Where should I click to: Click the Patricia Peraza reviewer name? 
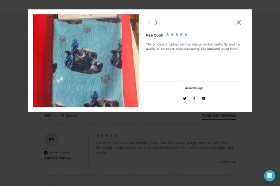58,158
